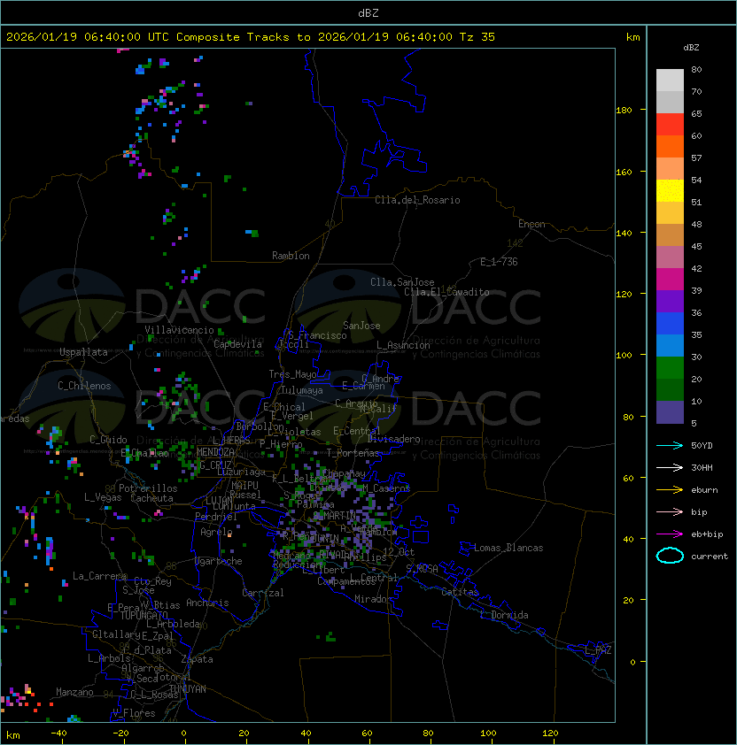Click the 'L_Dormida' map label
This screenshot has height=745, width=737.
[x=504, y=615]
